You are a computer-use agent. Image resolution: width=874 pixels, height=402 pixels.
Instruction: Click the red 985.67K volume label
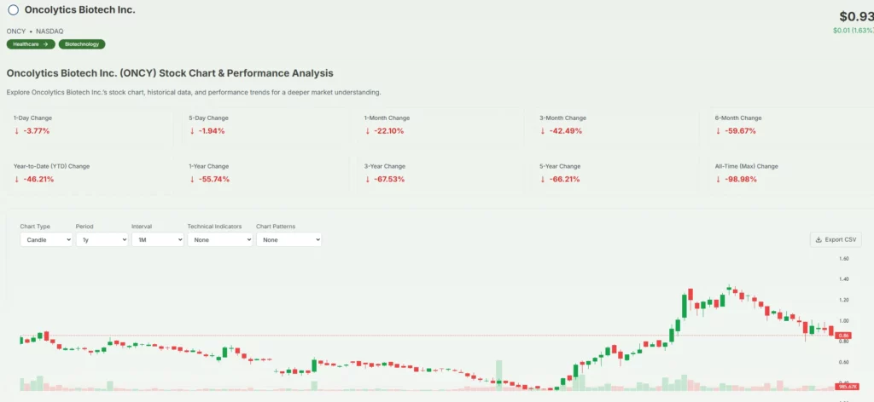click(x=848, y=387)
